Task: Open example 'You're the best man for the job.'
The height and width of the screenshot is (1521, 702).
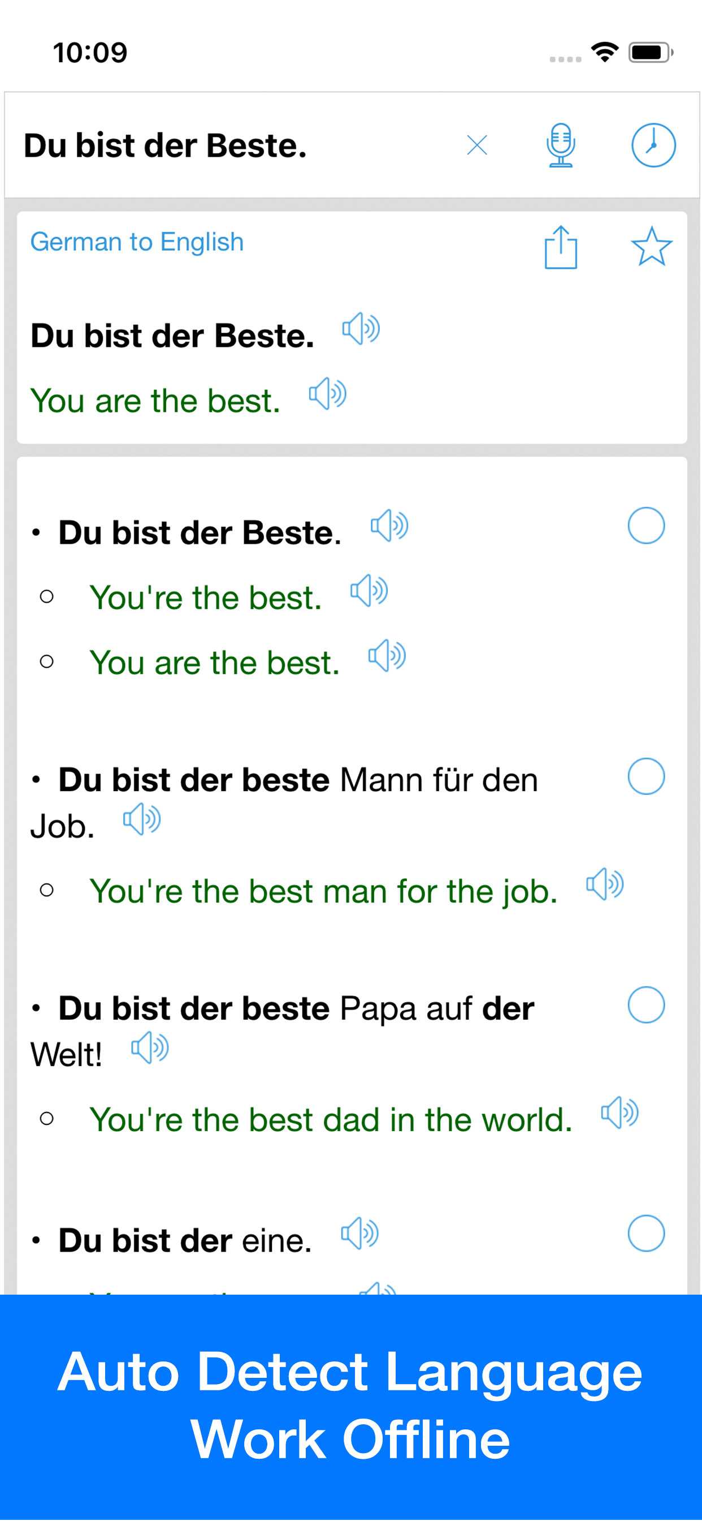Action: (x=323, y=891)
